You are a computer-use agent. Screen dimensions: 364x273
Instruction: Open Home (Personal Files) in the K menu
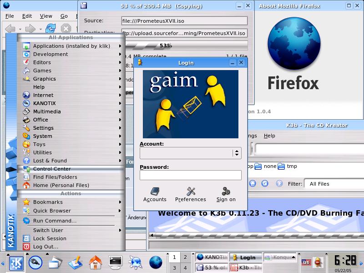[x=71, y=185]
